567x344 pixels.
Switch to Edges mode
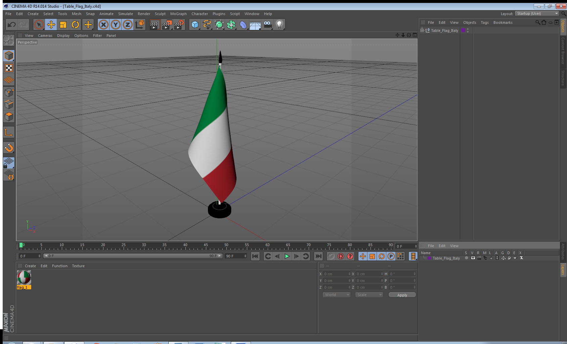click(9, 104)
